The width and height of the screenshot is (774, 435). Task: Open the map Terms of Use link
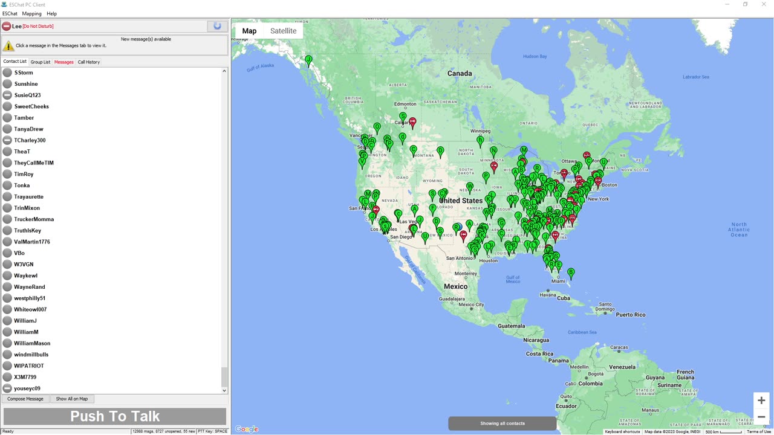[x=758, y=431]
